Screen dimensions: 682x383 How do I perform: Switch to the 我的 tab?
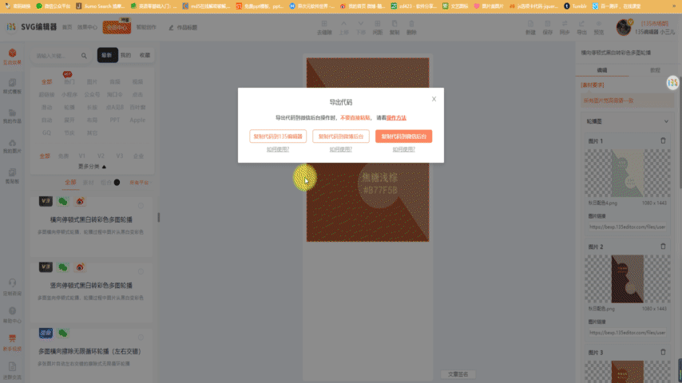125,55
